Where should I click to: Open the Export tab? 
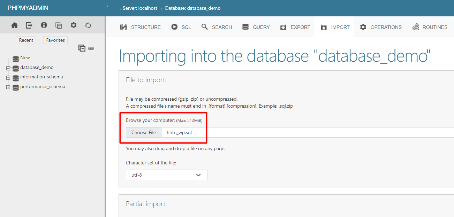tap(295, 27)
